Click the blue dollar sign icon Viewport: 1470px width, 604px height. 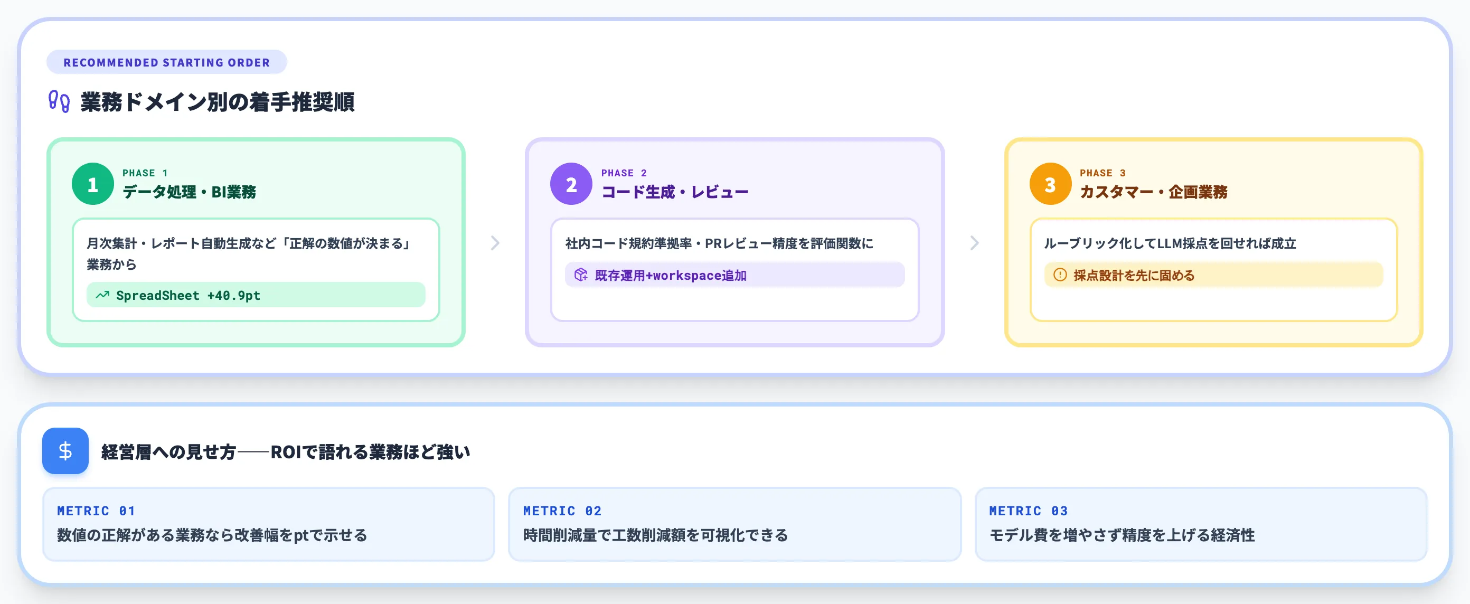[65, 450]
